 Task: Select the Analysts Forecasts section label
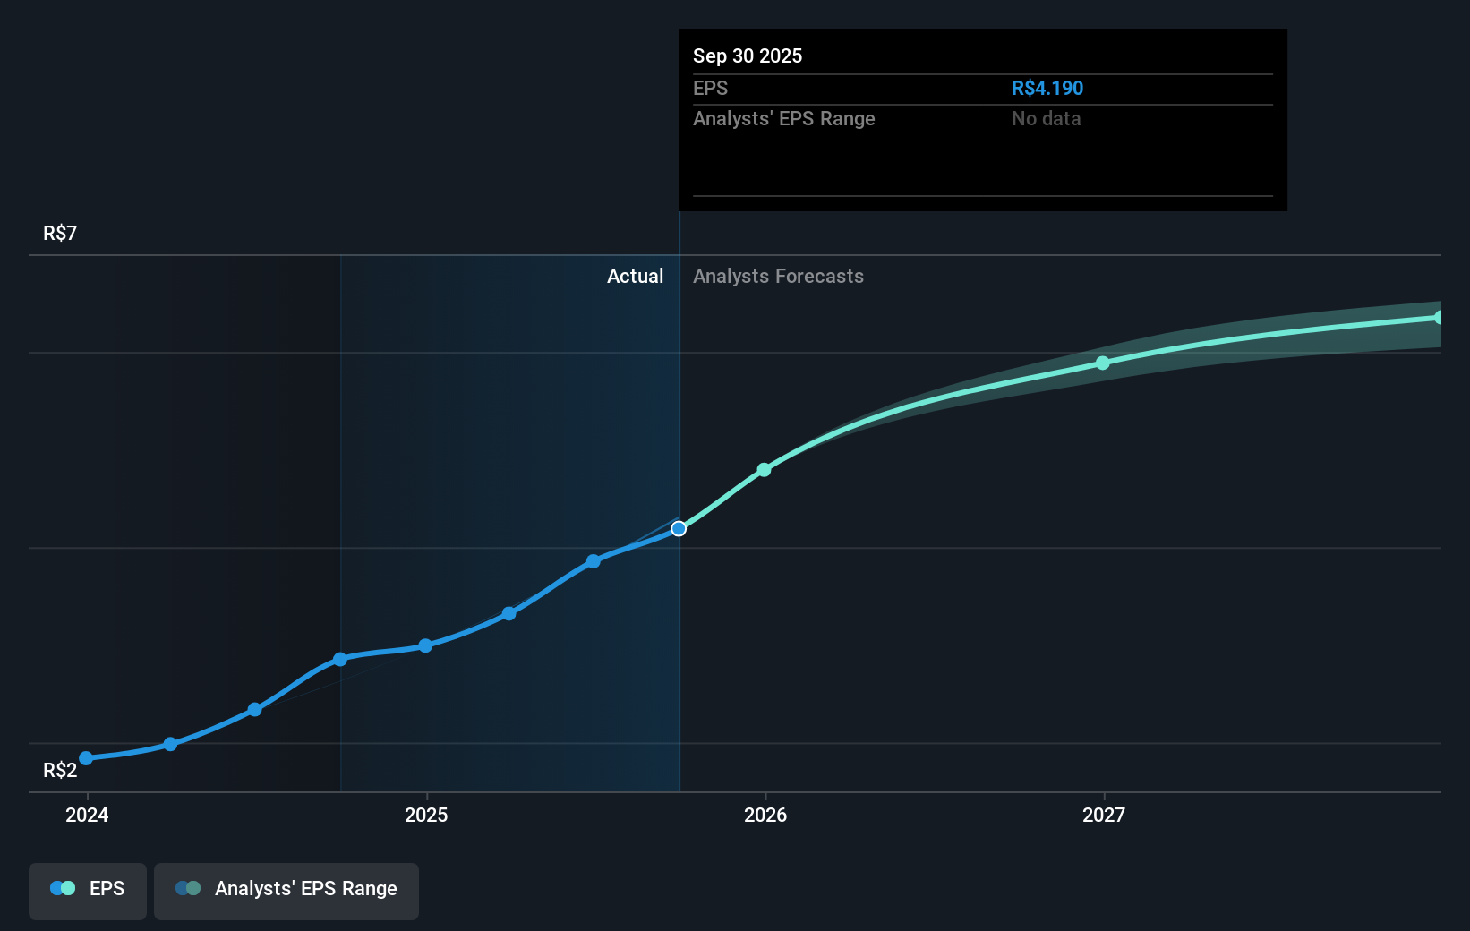778,277
